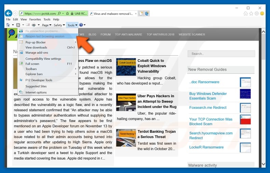
Task: Open the Help menu in menu bar
Action: click(56, 19)
